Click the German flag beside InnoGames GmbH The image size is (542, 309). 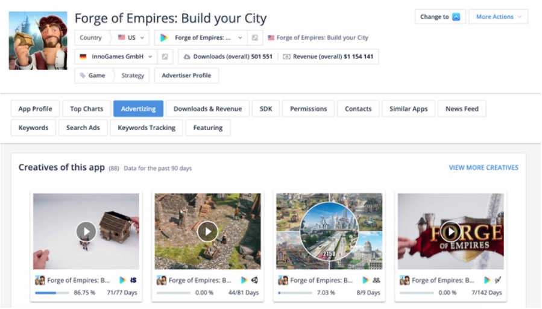(x=83, y=57)
